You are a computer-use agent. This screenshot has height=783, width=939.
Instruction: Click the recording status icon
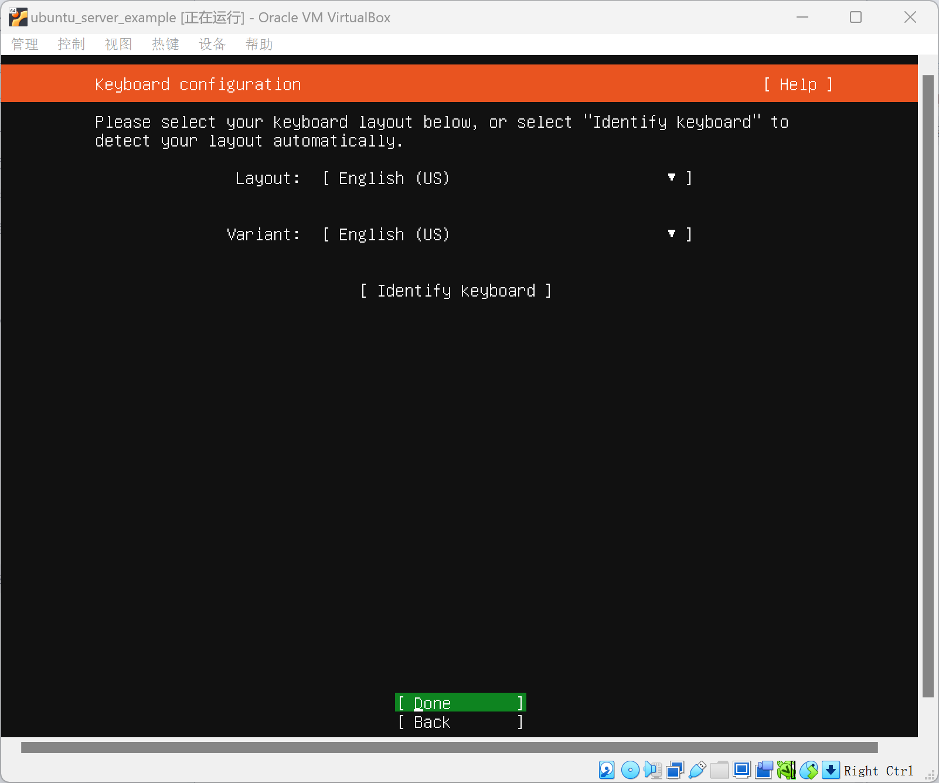coord(764,770)
